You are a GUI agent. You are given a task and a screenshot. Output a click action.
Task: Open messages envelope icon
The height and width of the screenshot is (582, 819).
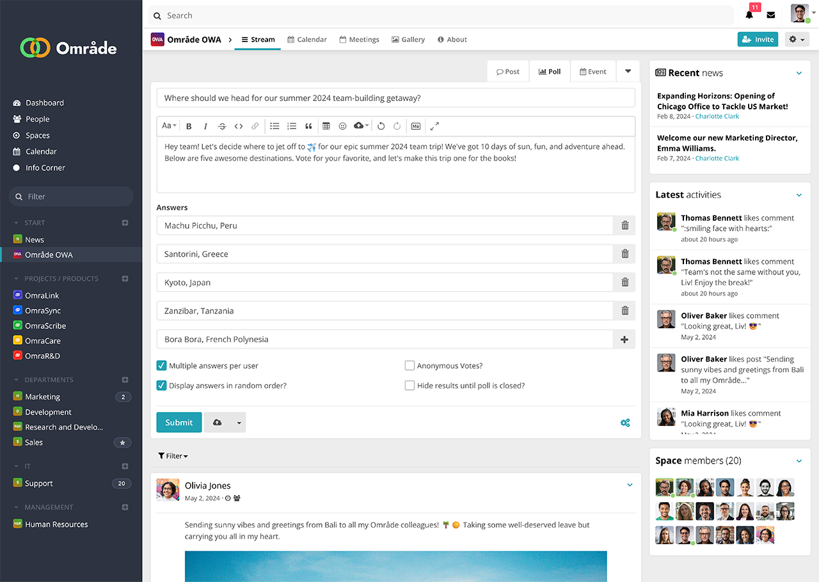tap(771, 15)
